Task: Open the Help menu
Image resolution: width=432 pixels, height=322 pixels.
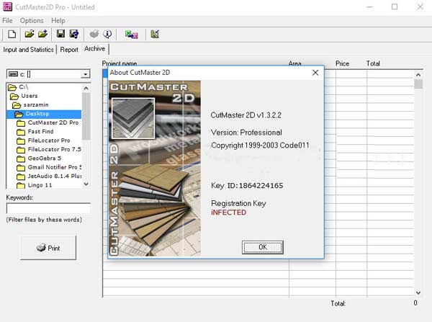Action: [58, 21]
